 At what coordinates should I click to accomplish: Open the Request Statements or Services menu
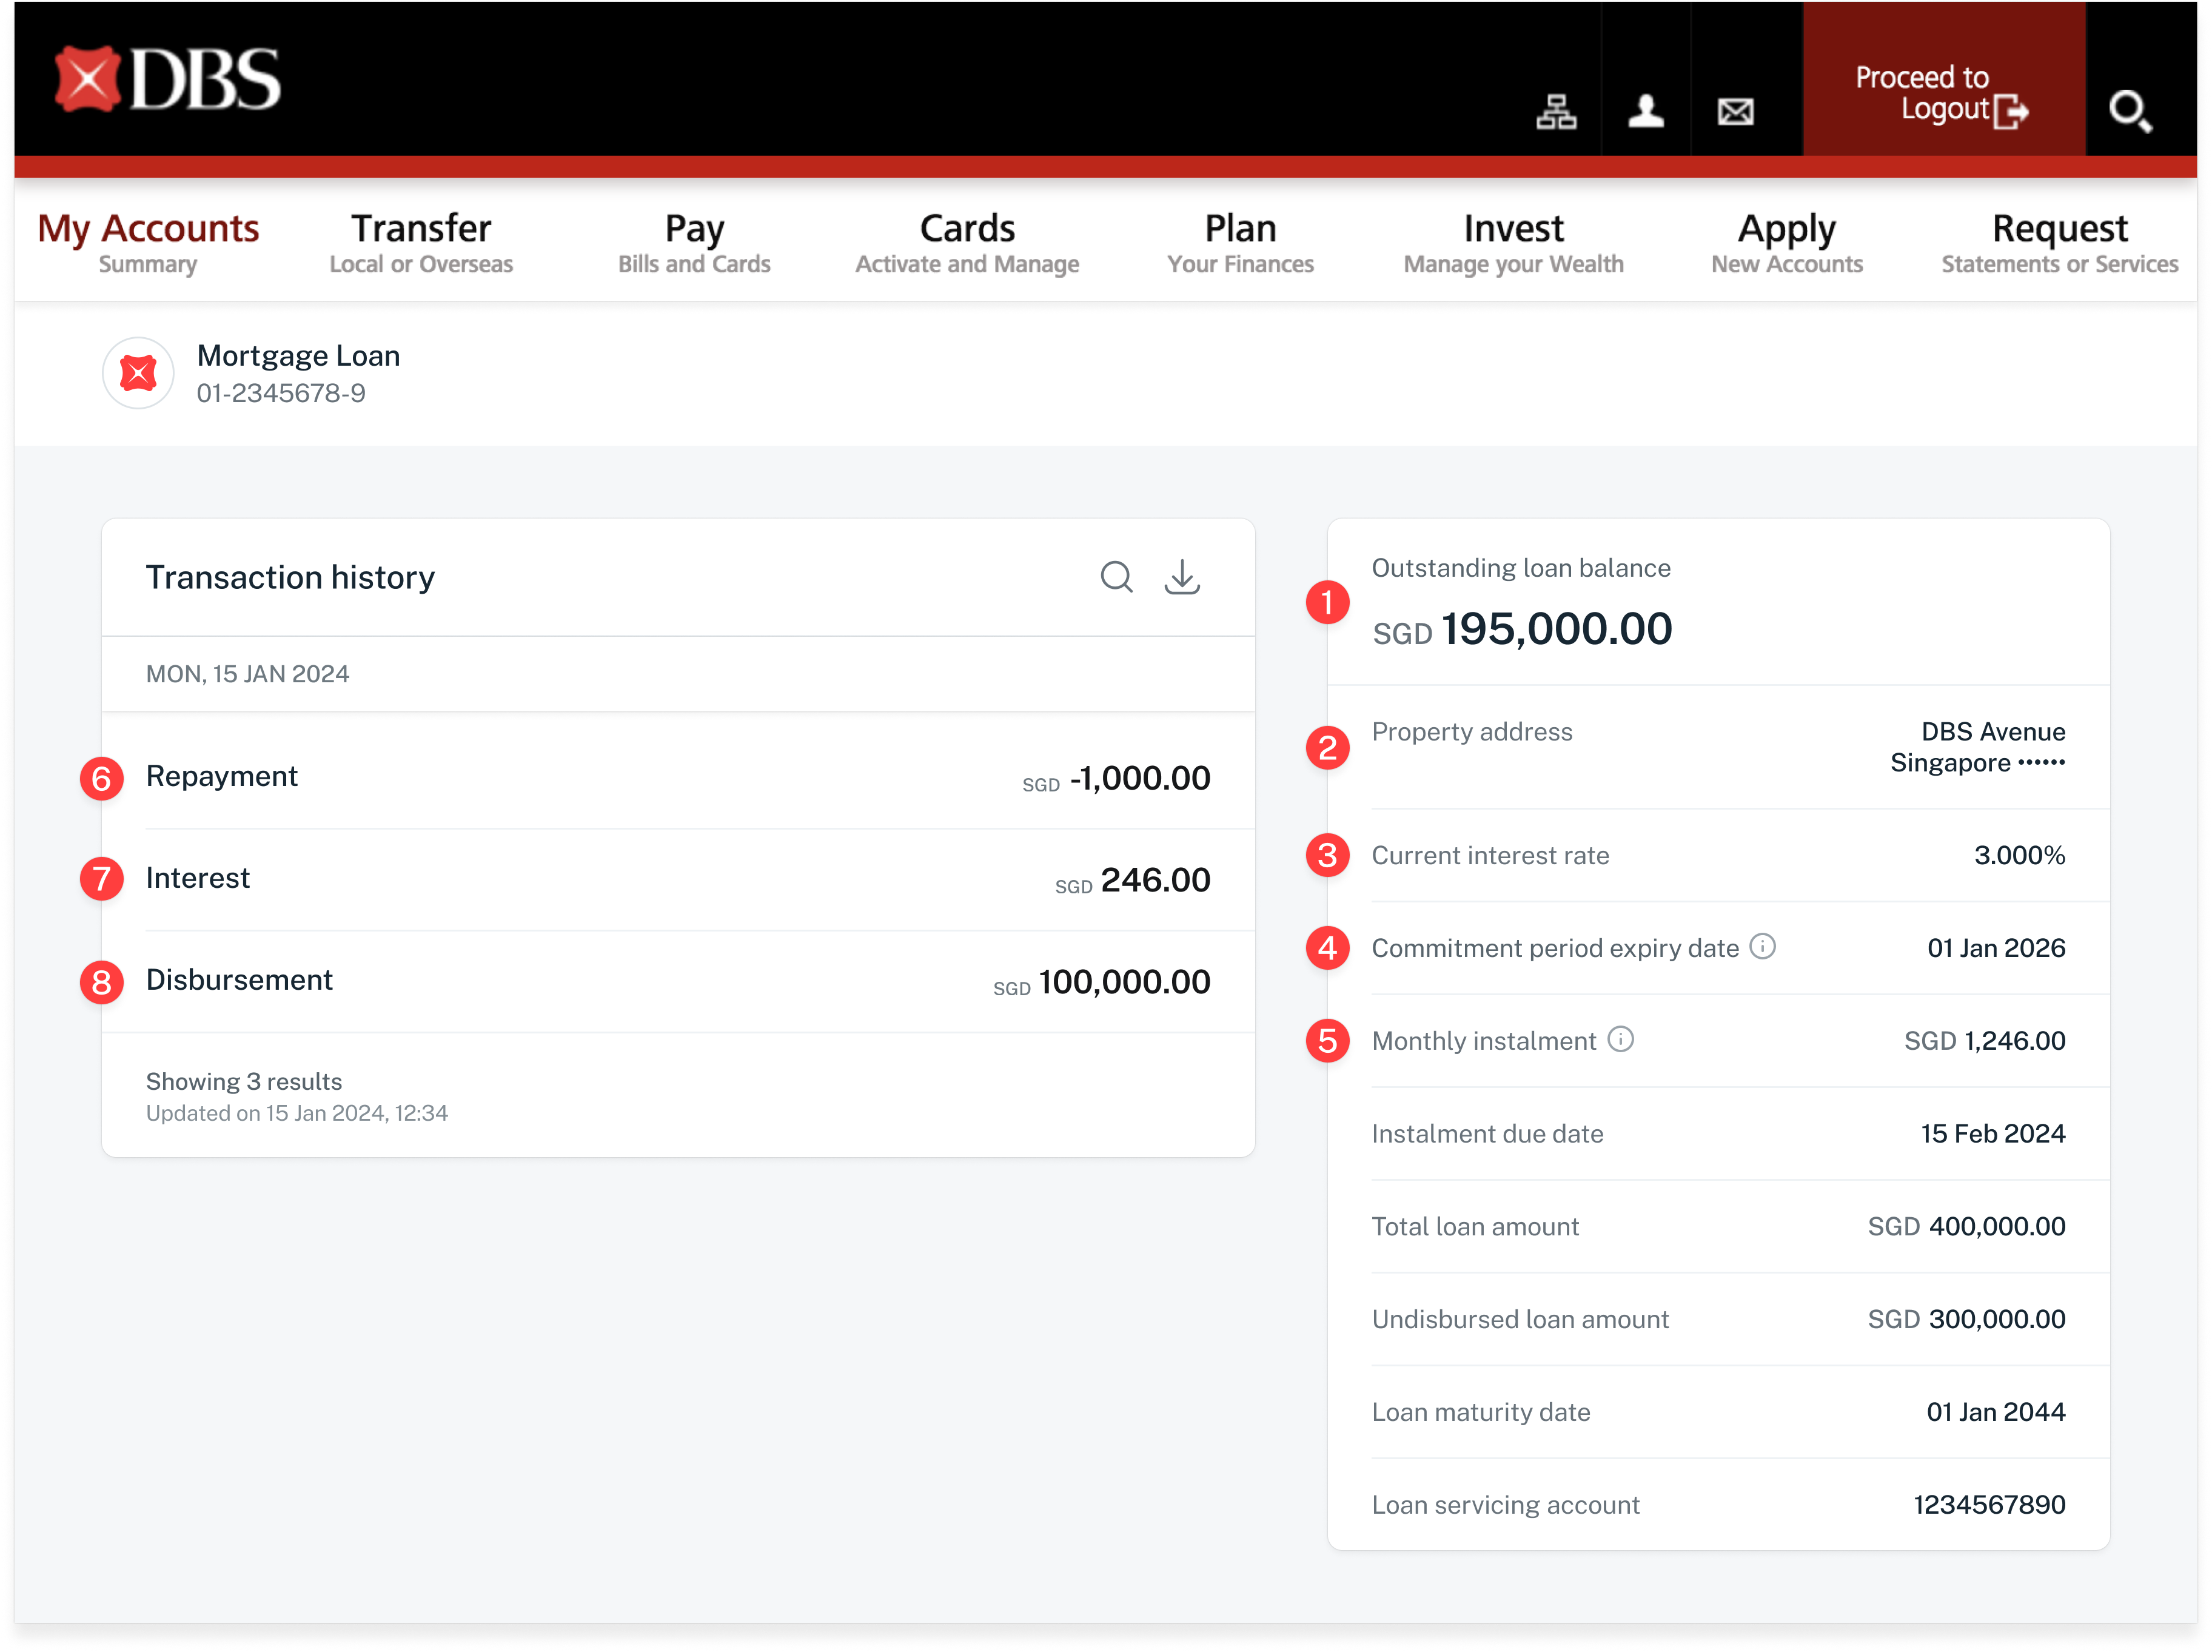click(x=2059, y=242)
